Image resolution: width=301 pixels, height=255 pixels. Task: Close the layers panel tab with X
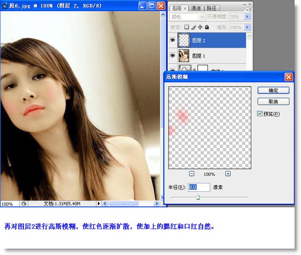185,9
